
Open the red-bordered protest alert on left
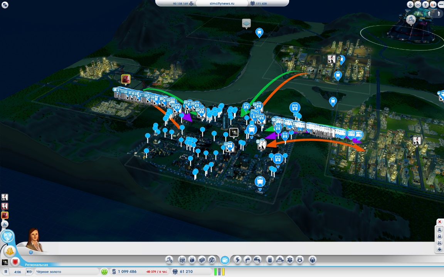5,206
